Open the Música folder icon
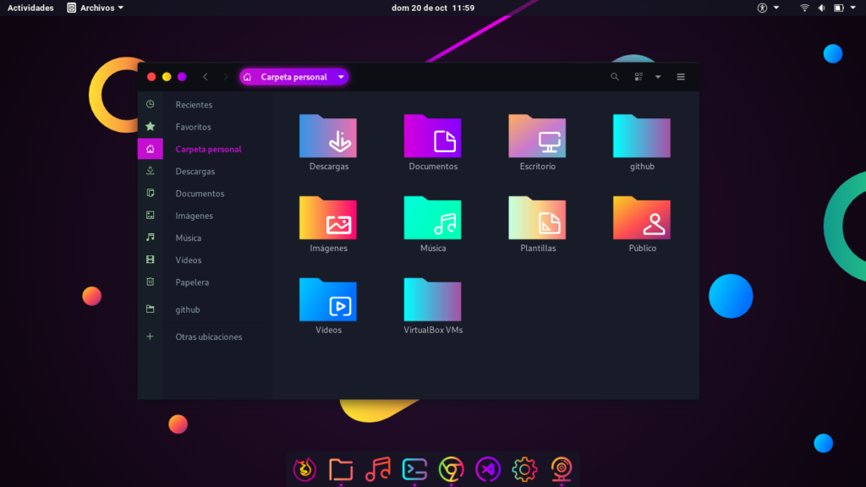The height and width of the screenshot is (487, 866). point(432,217)
